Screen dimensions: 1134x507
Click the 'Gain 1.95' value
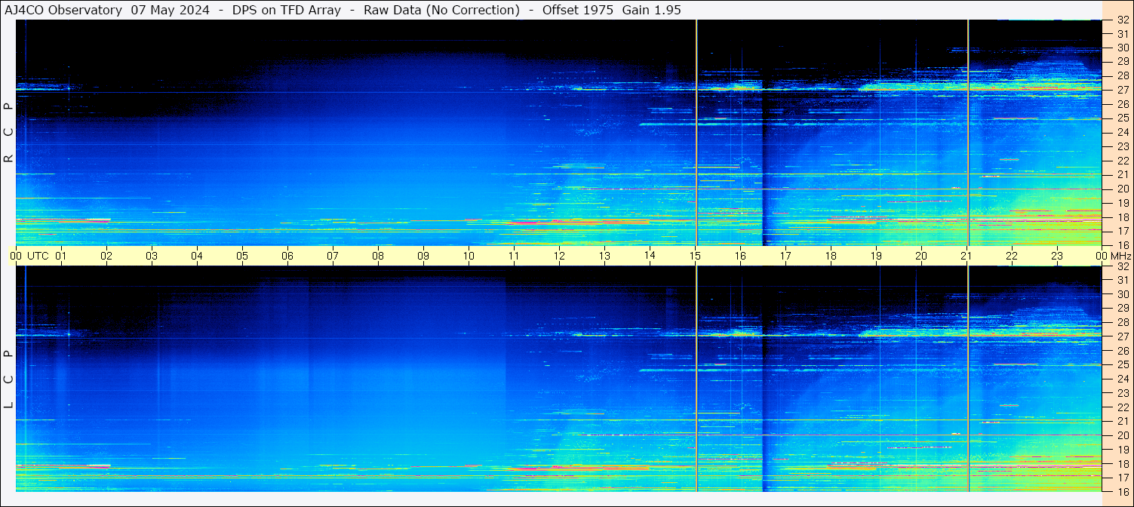pos(651,10)
